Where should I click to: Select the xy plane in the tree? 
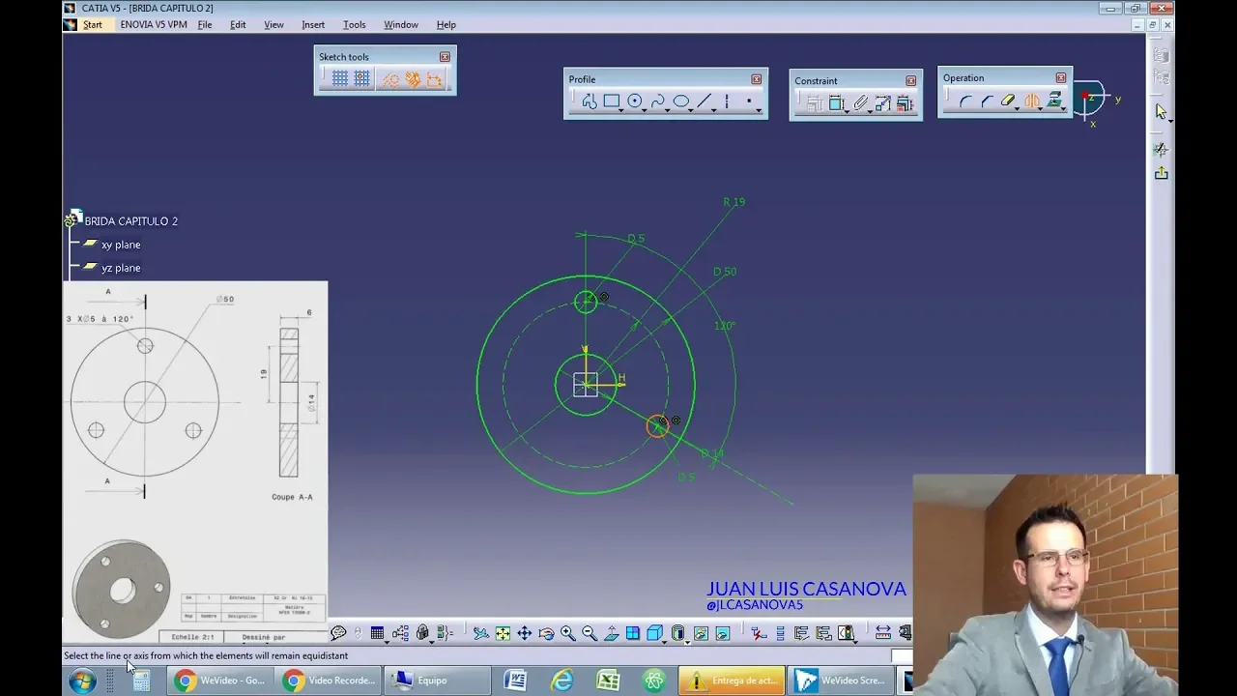pyautogui.click(x=121, y=245)
